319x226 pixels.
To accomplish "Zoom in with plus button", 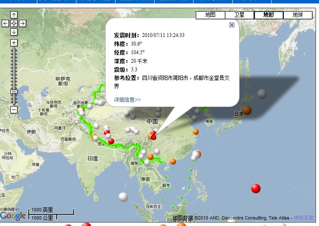I will click(x=14, y=43).
